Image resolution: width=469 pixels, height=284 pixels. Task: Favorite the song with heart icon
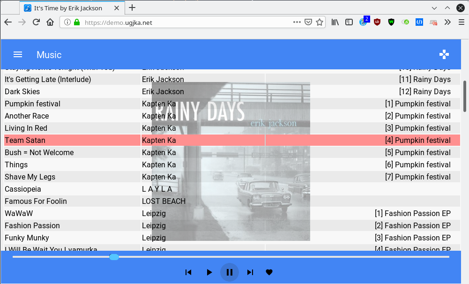click(269, 272)
